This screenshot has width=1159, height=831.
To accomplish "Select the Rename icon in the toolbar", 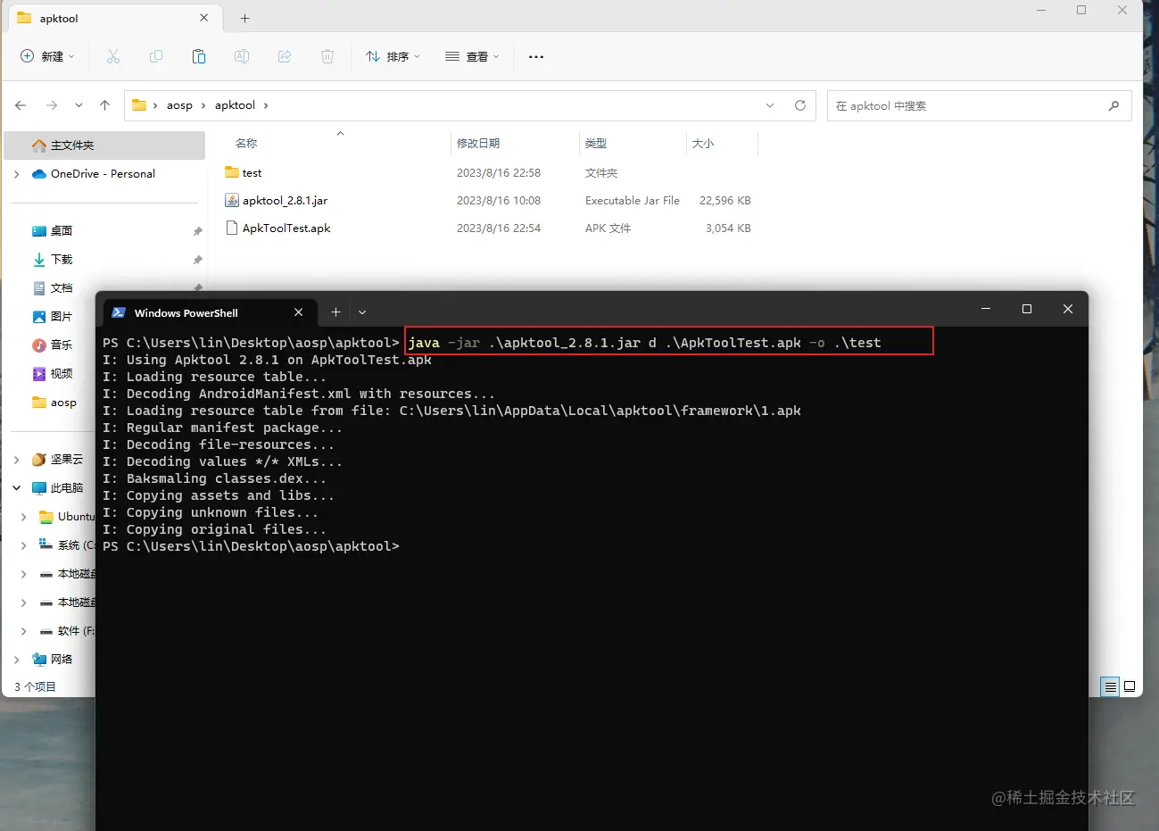I will 241,56.
